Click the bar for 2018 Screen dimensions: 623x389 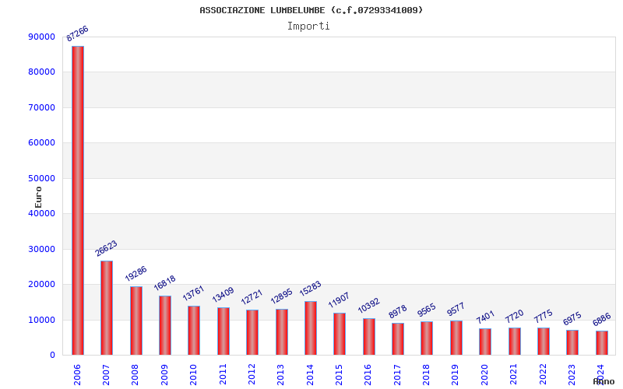[x=427, y=338]
